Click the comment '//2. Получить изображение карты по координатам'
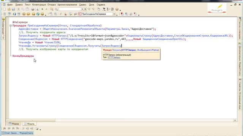The height and width of the screenshot is (136, 243). [x=53, y=49]
